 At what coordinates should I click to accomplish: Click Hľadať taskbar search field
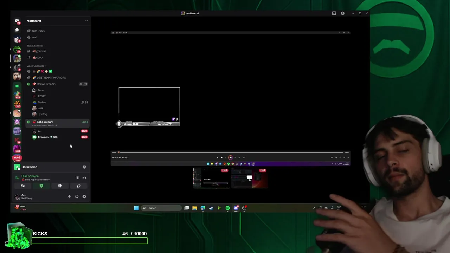(x=162, y=208)
